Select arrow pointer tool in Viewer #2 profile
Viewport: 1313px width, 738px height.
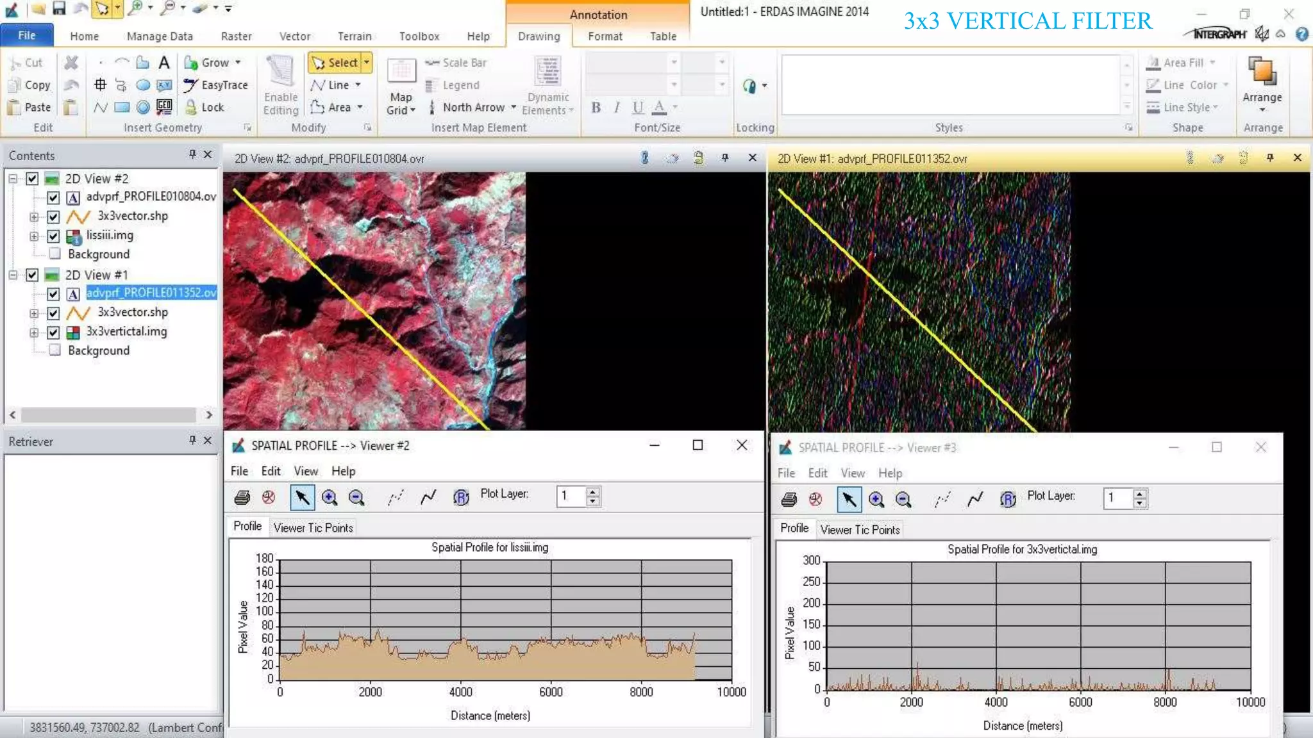[x=302, y=497]
